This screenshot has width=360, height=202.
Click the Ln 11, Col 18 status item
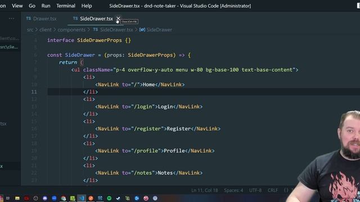tap(205, 190)
